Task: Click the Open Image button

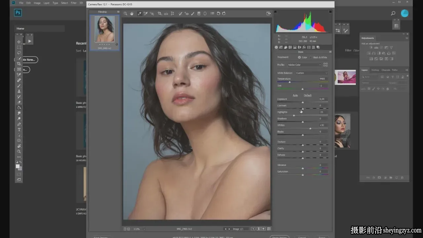Action: tap(279, 237)
